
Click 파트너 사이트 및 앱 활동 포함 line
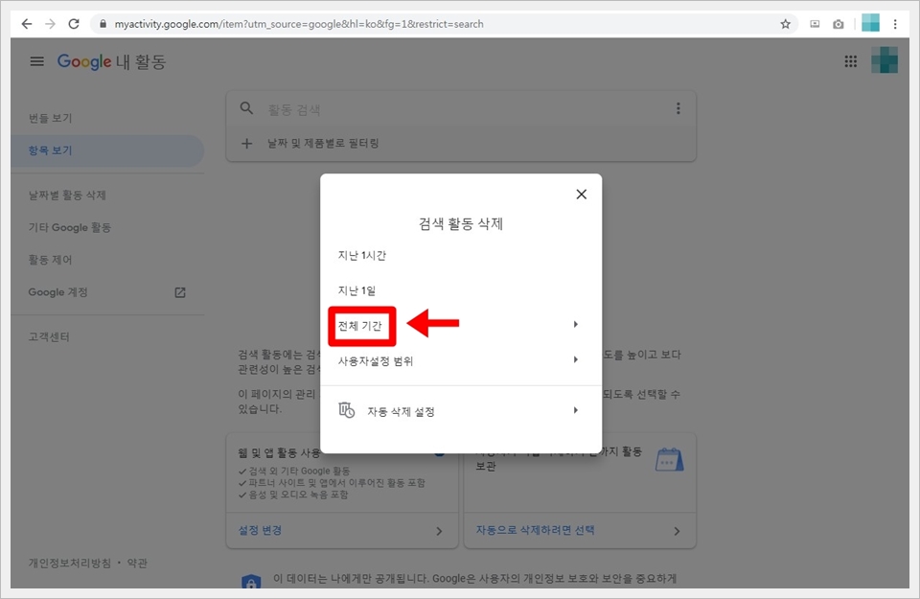336,483
